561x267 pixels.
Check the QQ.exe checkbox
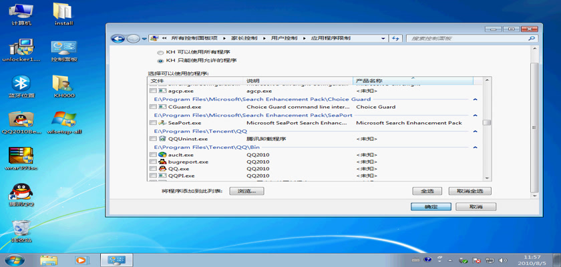click(x=153, y=169)
